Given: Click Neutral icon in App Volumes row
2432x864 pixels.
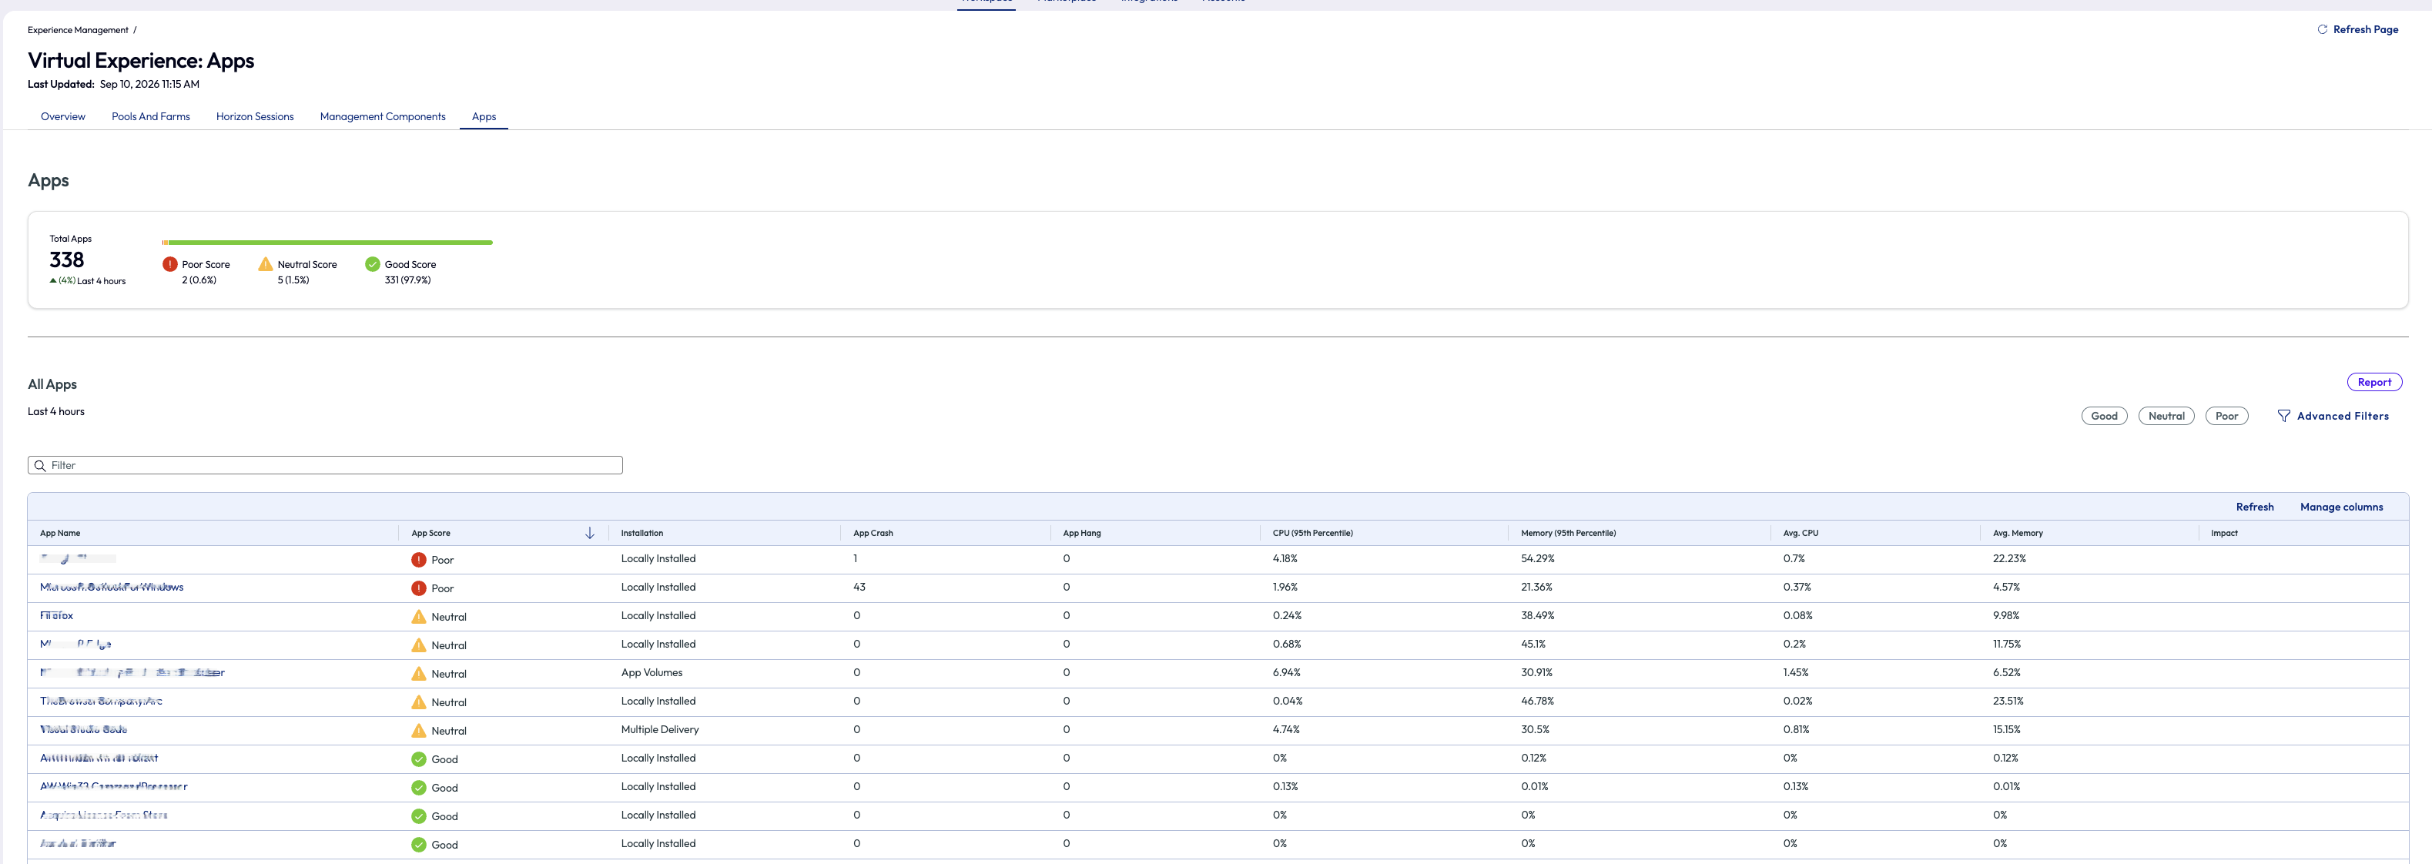Looking at the screenshot, I should point(418,673).
